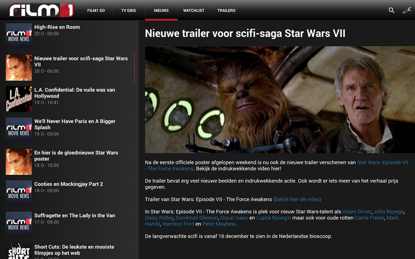Click the Bekijk hier de video link

point(297,199)
